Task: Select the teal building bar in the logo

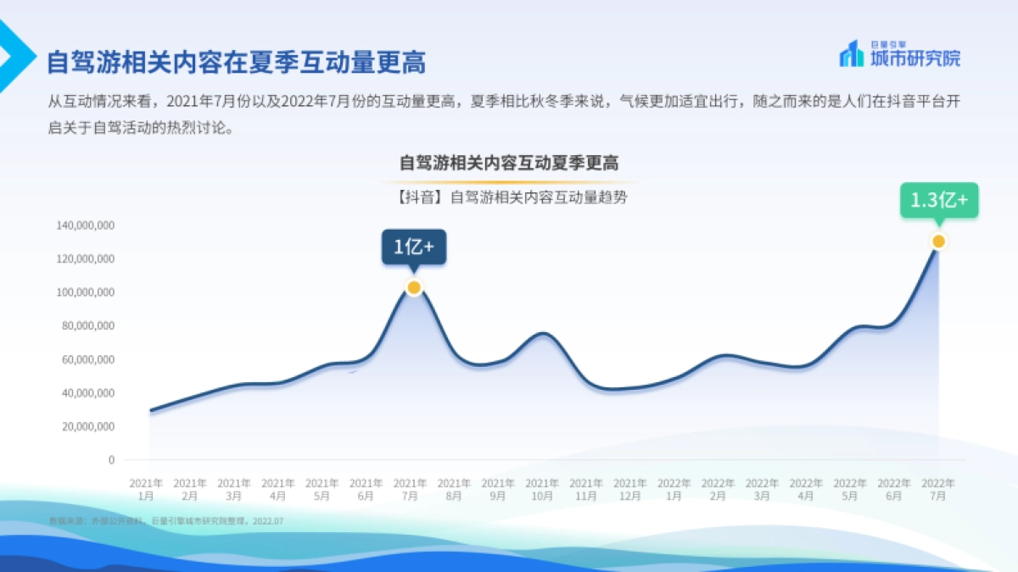Action: point(860,58)
